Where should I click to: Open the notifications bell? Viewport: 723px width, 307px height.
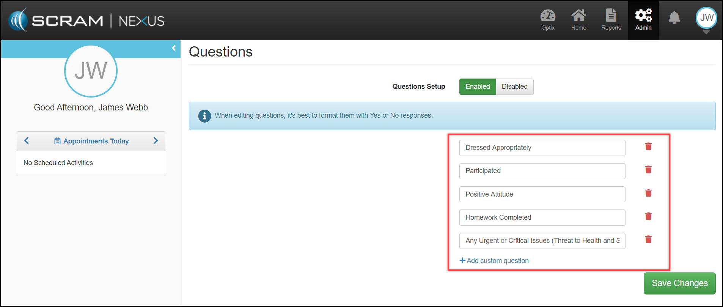(x=674, y=17)
